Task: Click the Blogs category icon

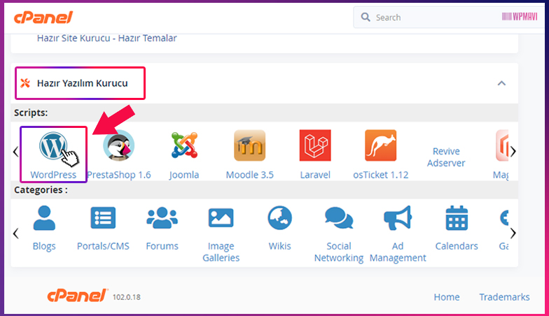Action: (44, 218)
